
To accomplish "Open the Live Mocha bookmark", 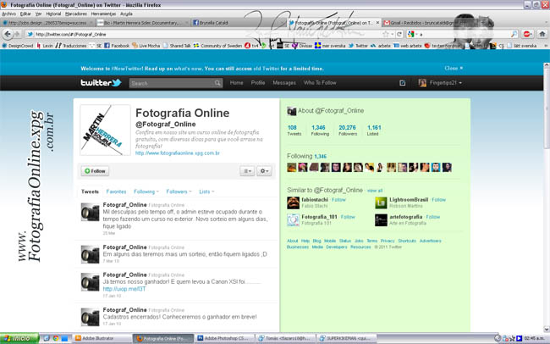I will tap(146, 46).
